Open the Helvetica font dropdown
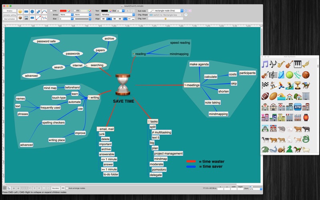This screenshot has width=320, height=200. (118, 15)
